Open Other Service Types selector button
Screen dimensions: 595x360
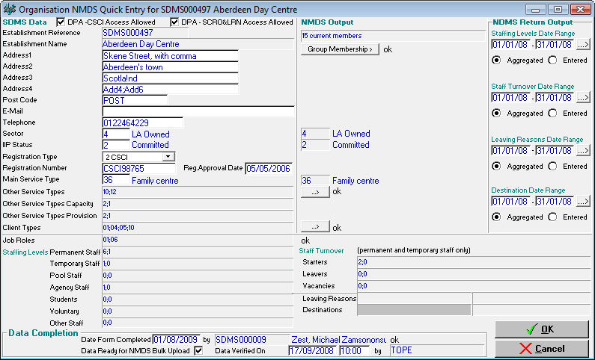pyautogui.click(x=315, y=192)
